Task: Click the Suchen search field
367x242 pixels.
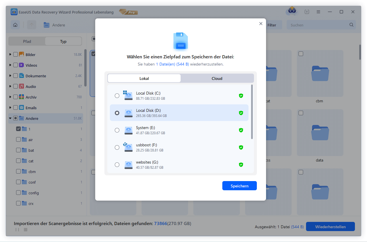Action: (x=321, y=25)
